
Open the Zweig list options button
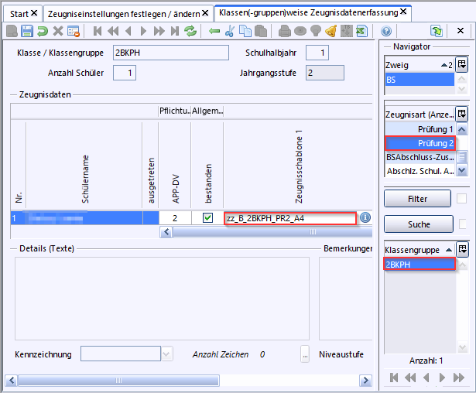(462, 65)
